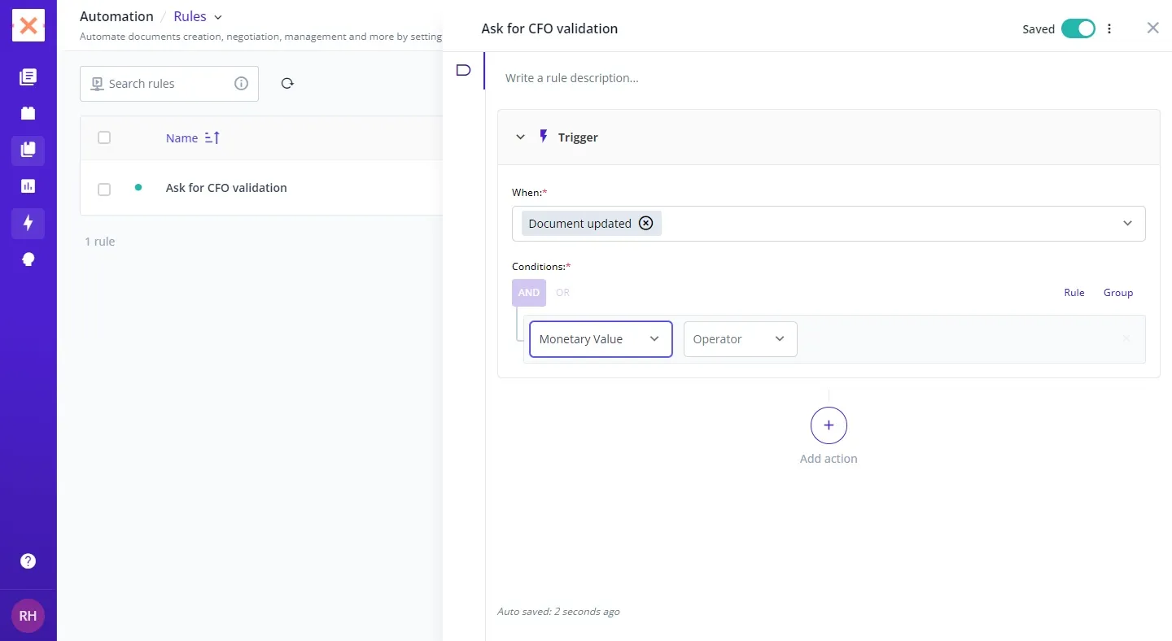
Task: Refresh the rules list
Action: 287,84
